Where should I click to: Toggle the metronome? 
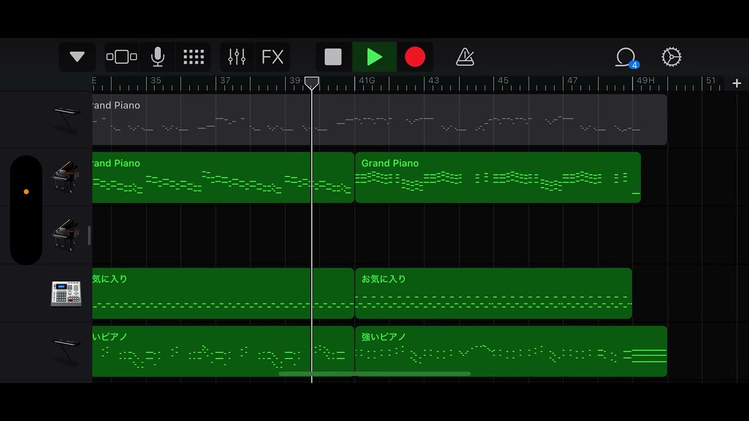[x=465, y=57]
